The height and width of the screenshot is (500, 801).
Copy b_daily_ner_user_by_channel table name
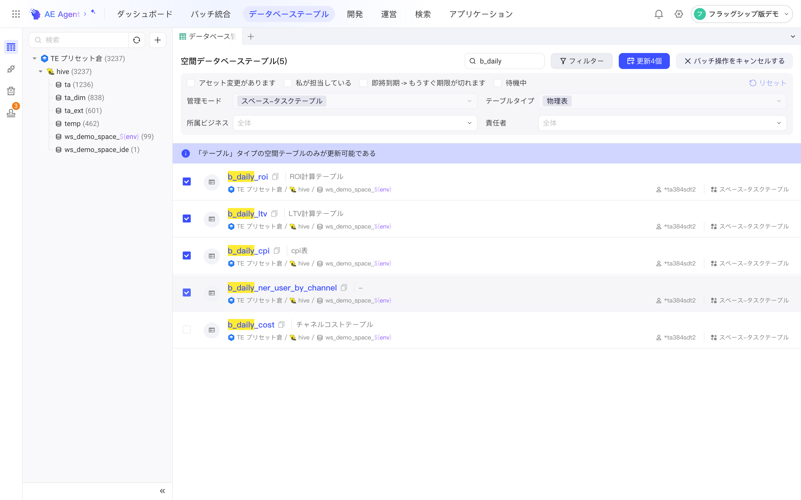click(344, 288)
